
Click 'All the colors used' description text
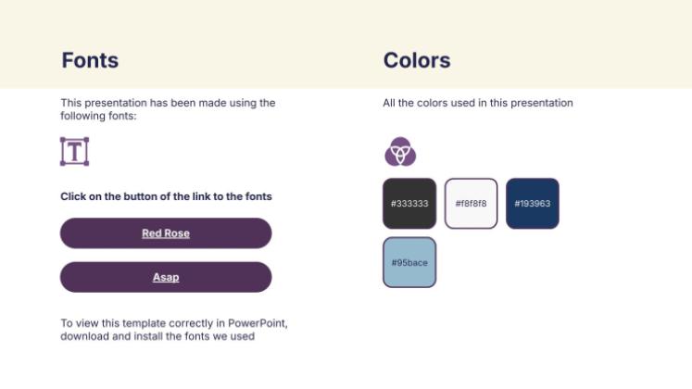click(477, 103)
